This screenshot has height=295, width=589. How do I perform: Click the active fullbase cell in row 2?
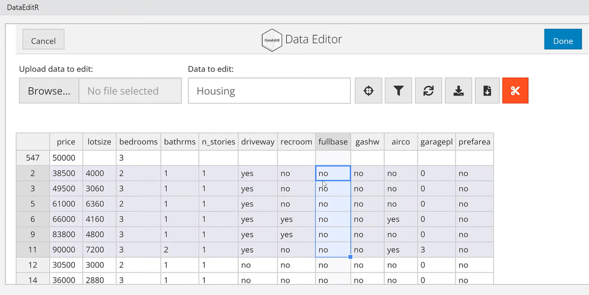tap(333, 173)
